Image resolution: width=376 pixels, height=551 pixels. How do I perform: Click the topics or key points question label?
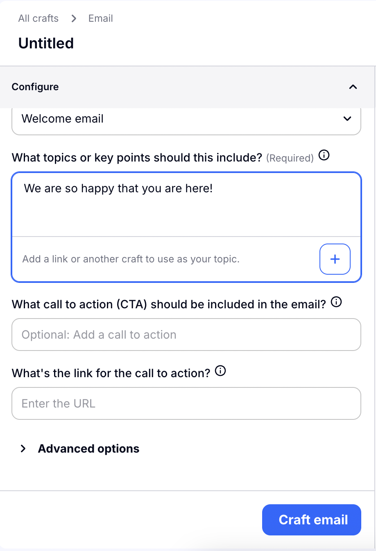click(137, 157)
